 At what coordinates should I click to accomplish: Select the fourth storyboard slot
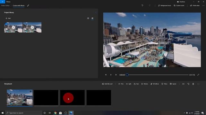click(x=99, y=98)
